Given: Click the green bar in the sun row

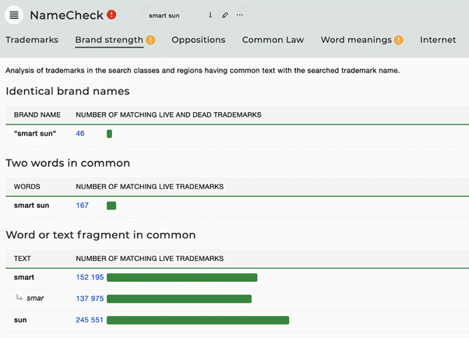Looking at the screenshot, I should coord(198,320).
